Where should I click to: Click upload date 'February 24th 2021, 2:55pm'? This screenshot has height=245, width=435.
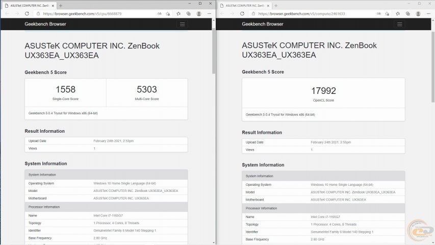coord(330,142)
